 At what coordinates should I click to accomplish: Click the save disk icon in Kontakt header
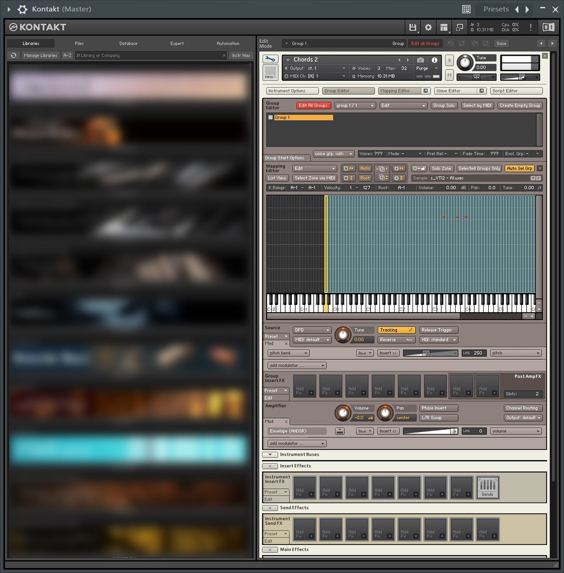[412, 27]
